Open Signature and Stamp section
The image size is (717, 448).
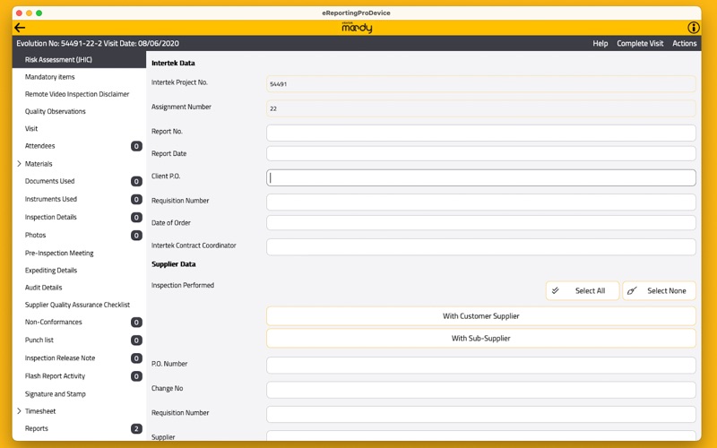tap(79, 394)
